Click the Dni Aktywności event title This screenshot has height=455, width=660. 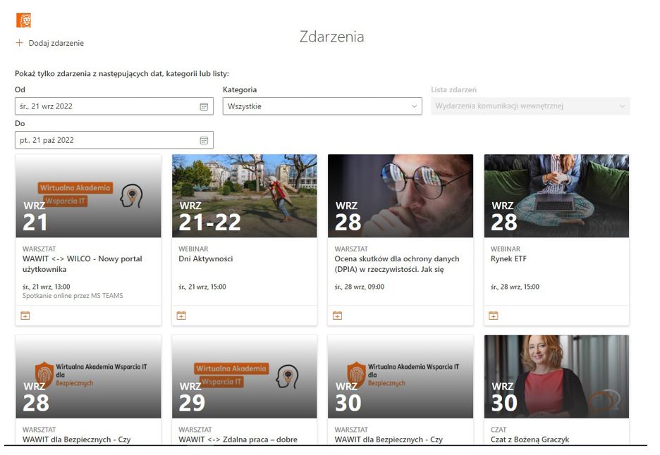tap(205, 258)
